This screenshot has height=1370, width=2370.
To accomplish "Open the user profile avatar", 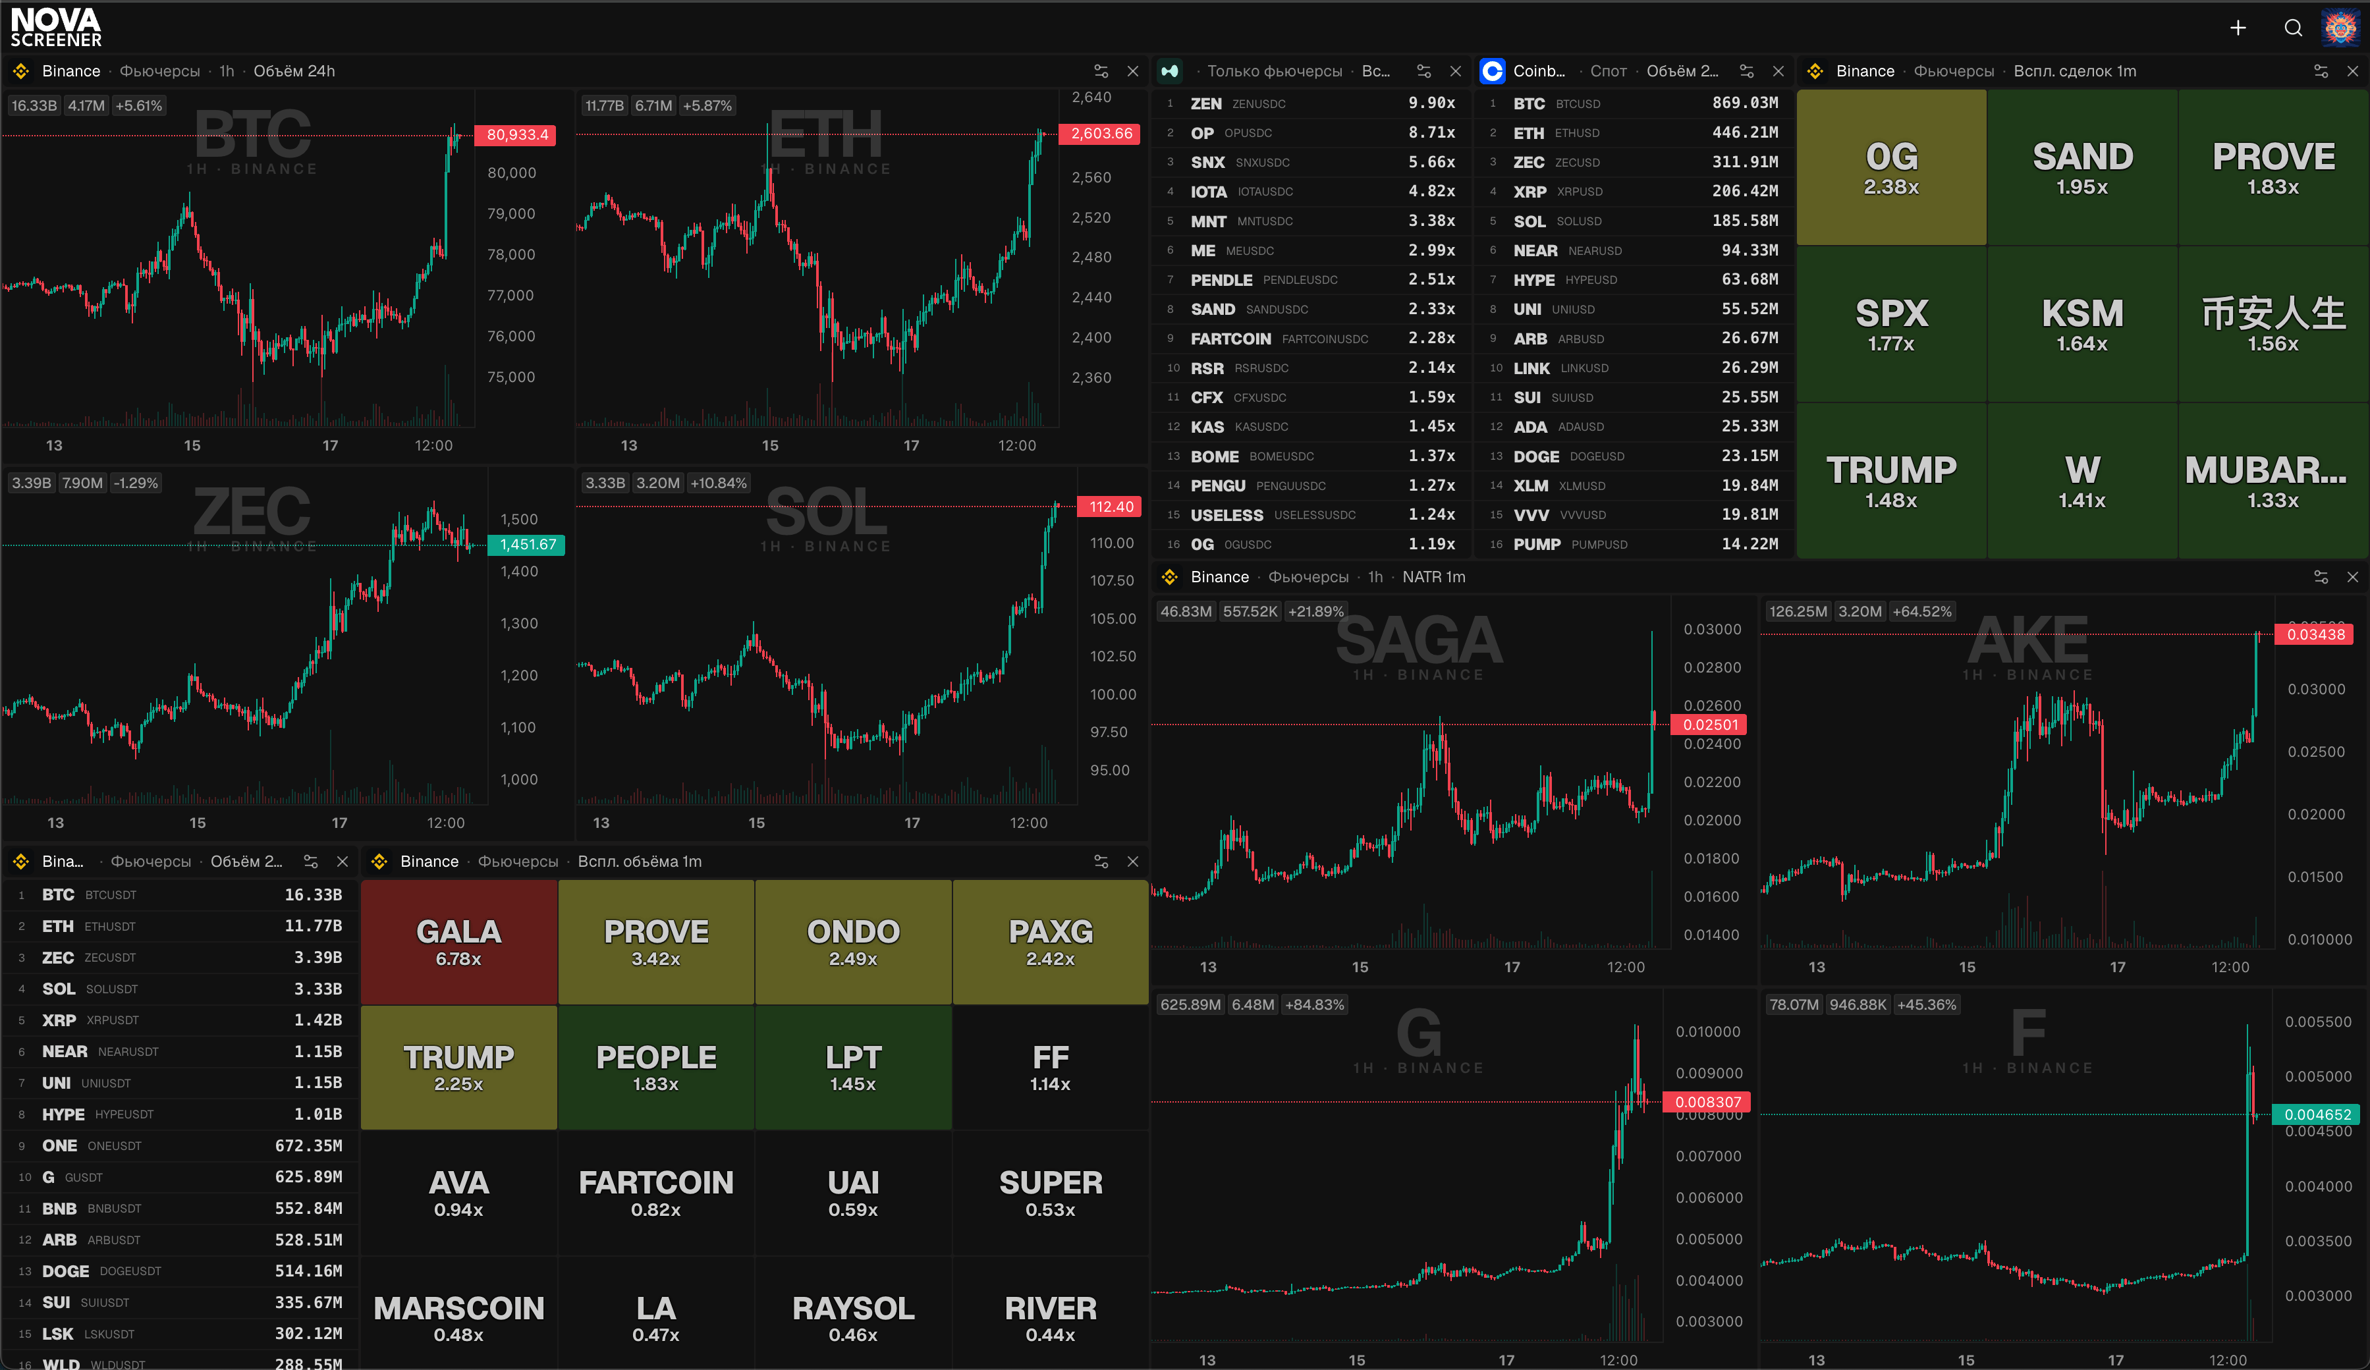I will pyautogui.click(x=2340, y=27).
